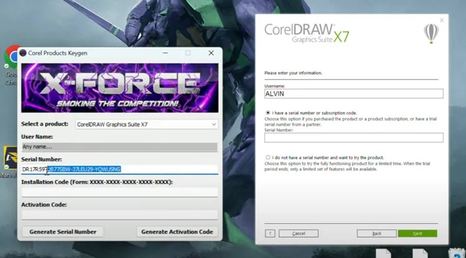The height and width of the screenshot is (258, 466).
Task: Click the product dropdown chevron arrow
Action: 214,124
